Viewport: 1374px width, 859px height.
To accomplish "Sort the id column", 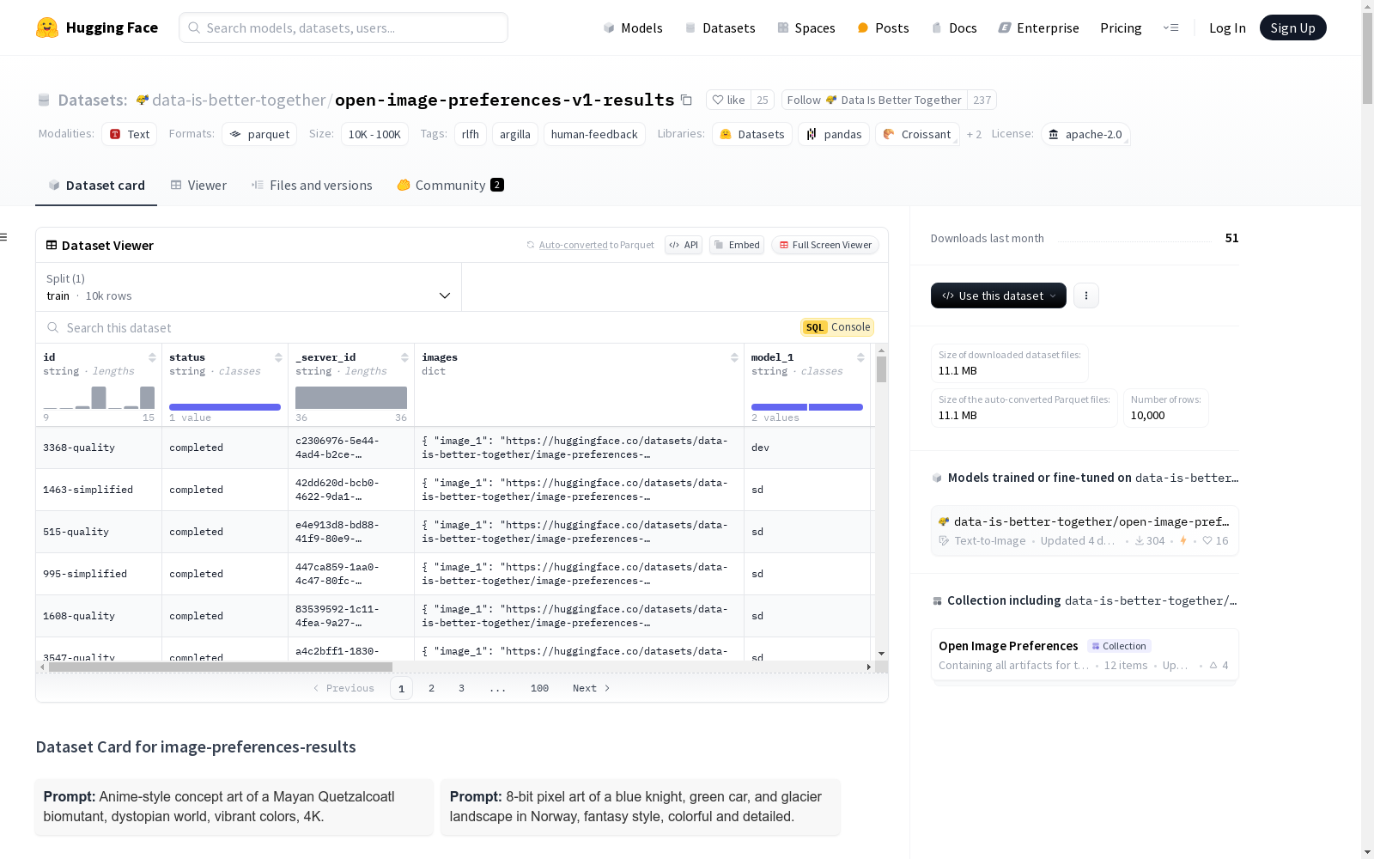I will 152,357.
